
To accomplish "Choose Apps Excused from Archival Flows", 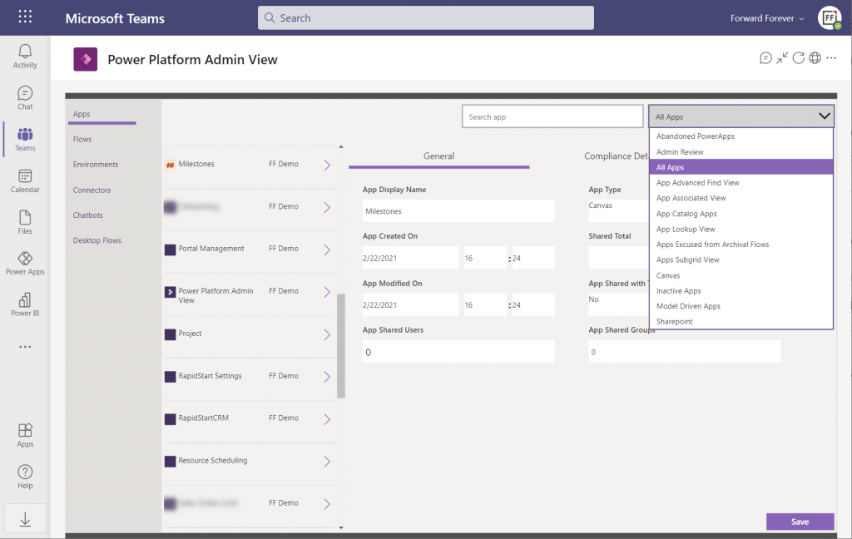I will coord(741,245).
